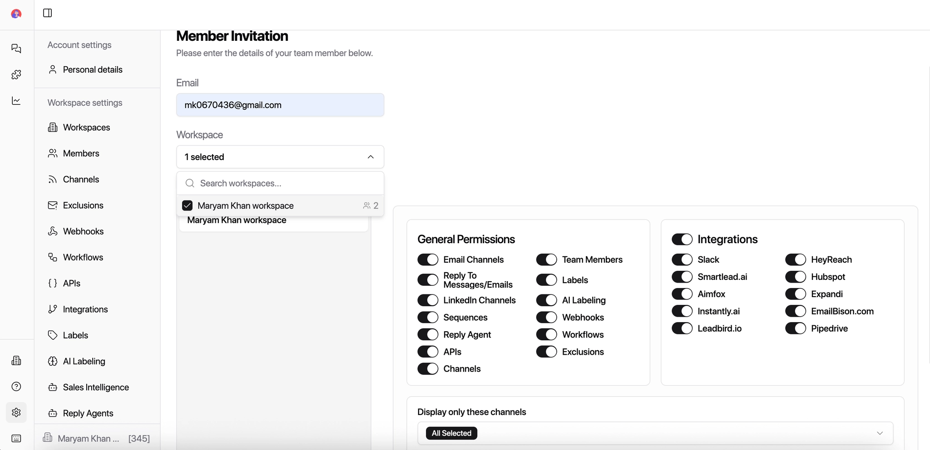The image size is (930, 450).
Task: Open the settings gear in the left rail
Action: 16,412
